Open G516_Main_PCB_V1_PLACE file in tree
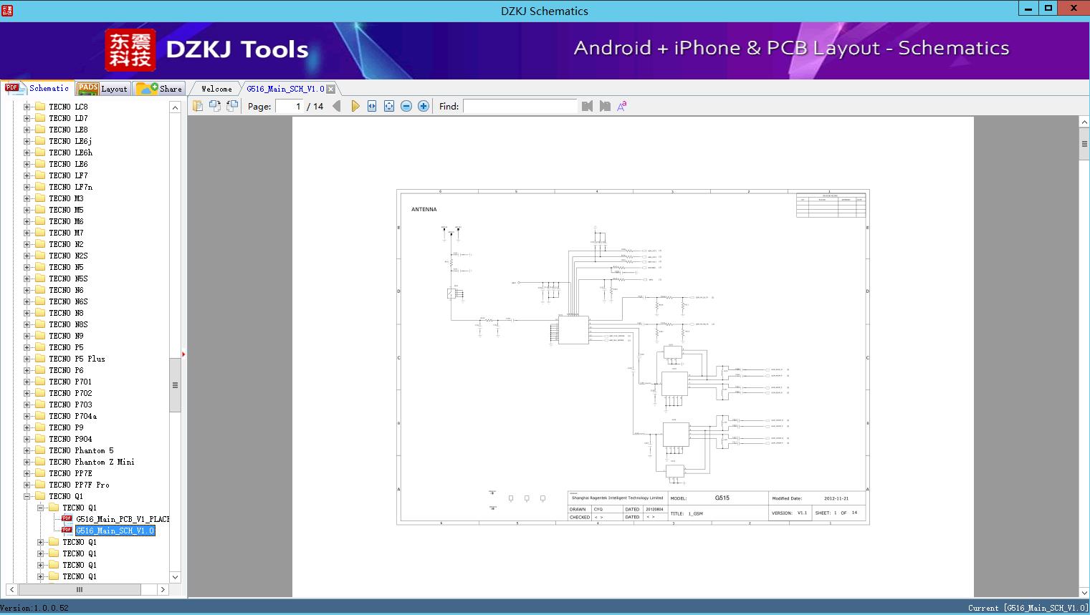Viewport: 1090px width, 615px height. pos(123,519)
